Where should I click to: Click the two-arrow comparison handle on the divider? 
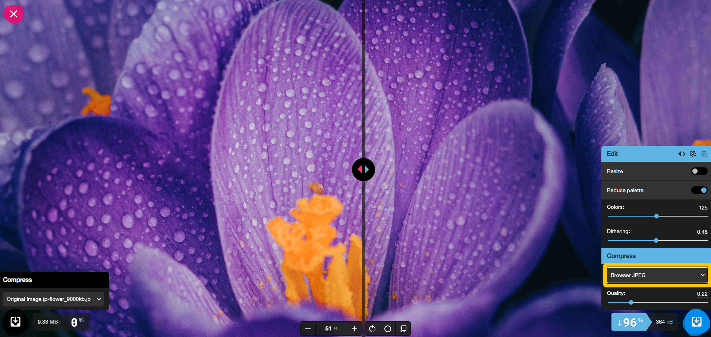click(x=364, y=170)
